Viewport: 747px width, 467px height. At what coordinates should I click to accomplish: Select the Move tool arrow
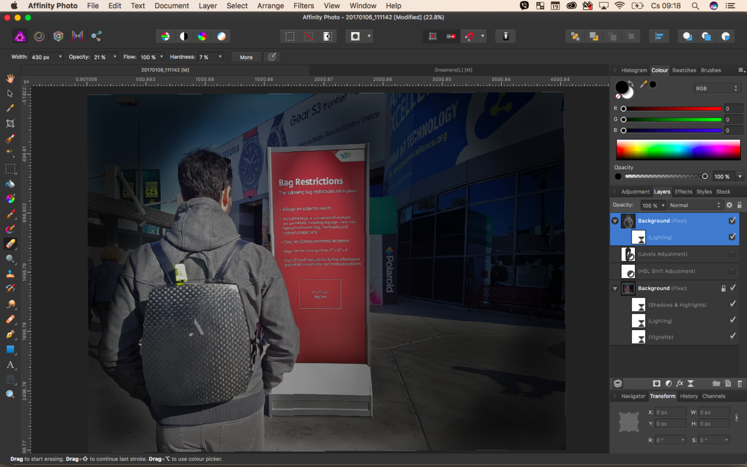pyautogui.click(x=10, y=93)
